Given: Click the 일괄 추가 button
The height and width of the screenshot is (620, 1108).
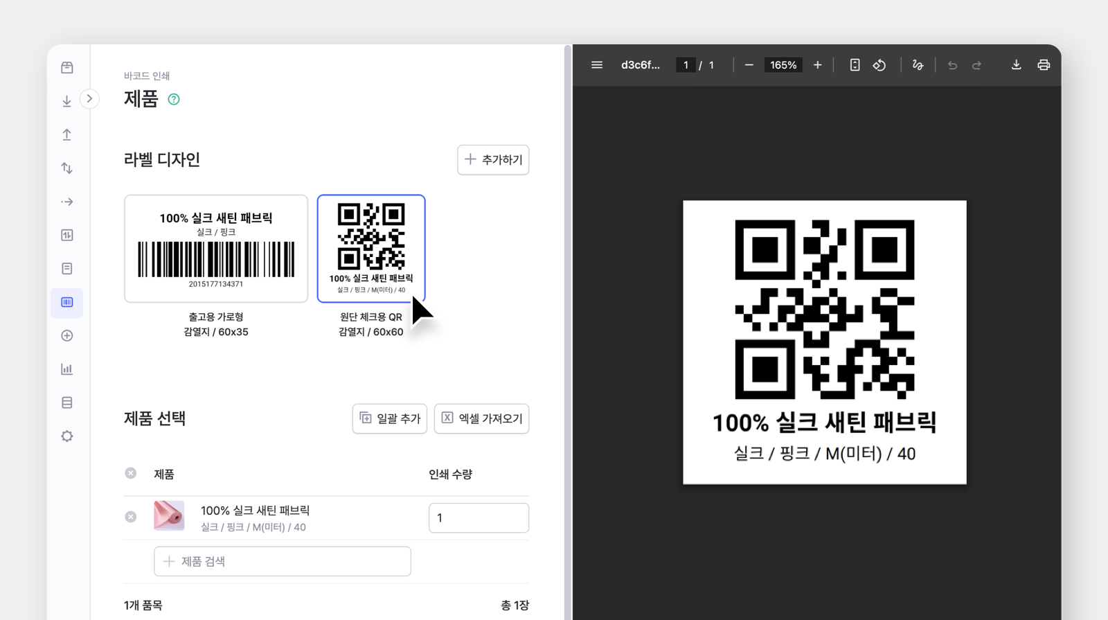Looking at the screenshot, I should [x=390, y=418].
